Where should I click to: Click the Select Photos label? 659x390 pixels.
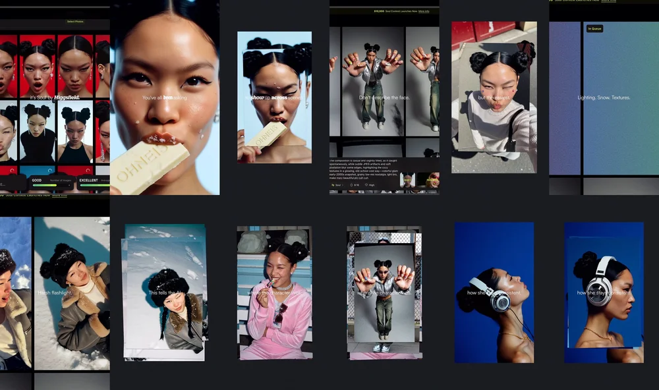click(75, 22)
